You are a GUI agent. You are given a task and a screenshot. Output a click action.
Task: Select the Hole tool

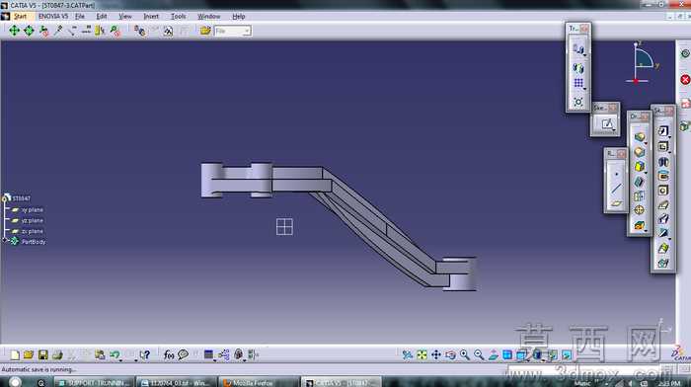(663, 191)
